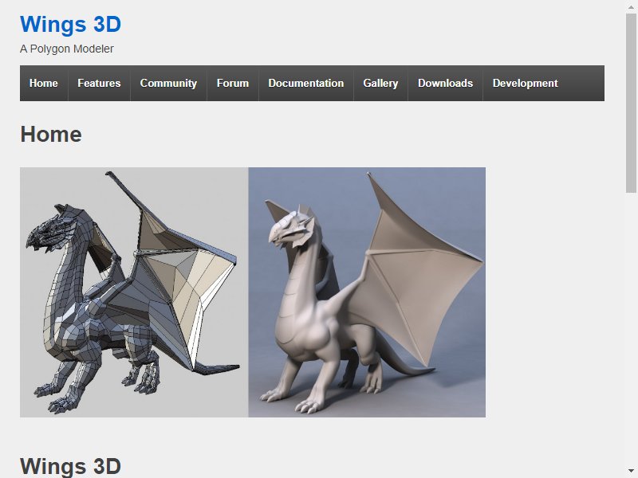Click the 'A Polygon Modeler' tagline
638x478 pixels.
pyautogui.click(x=67, y=49)
